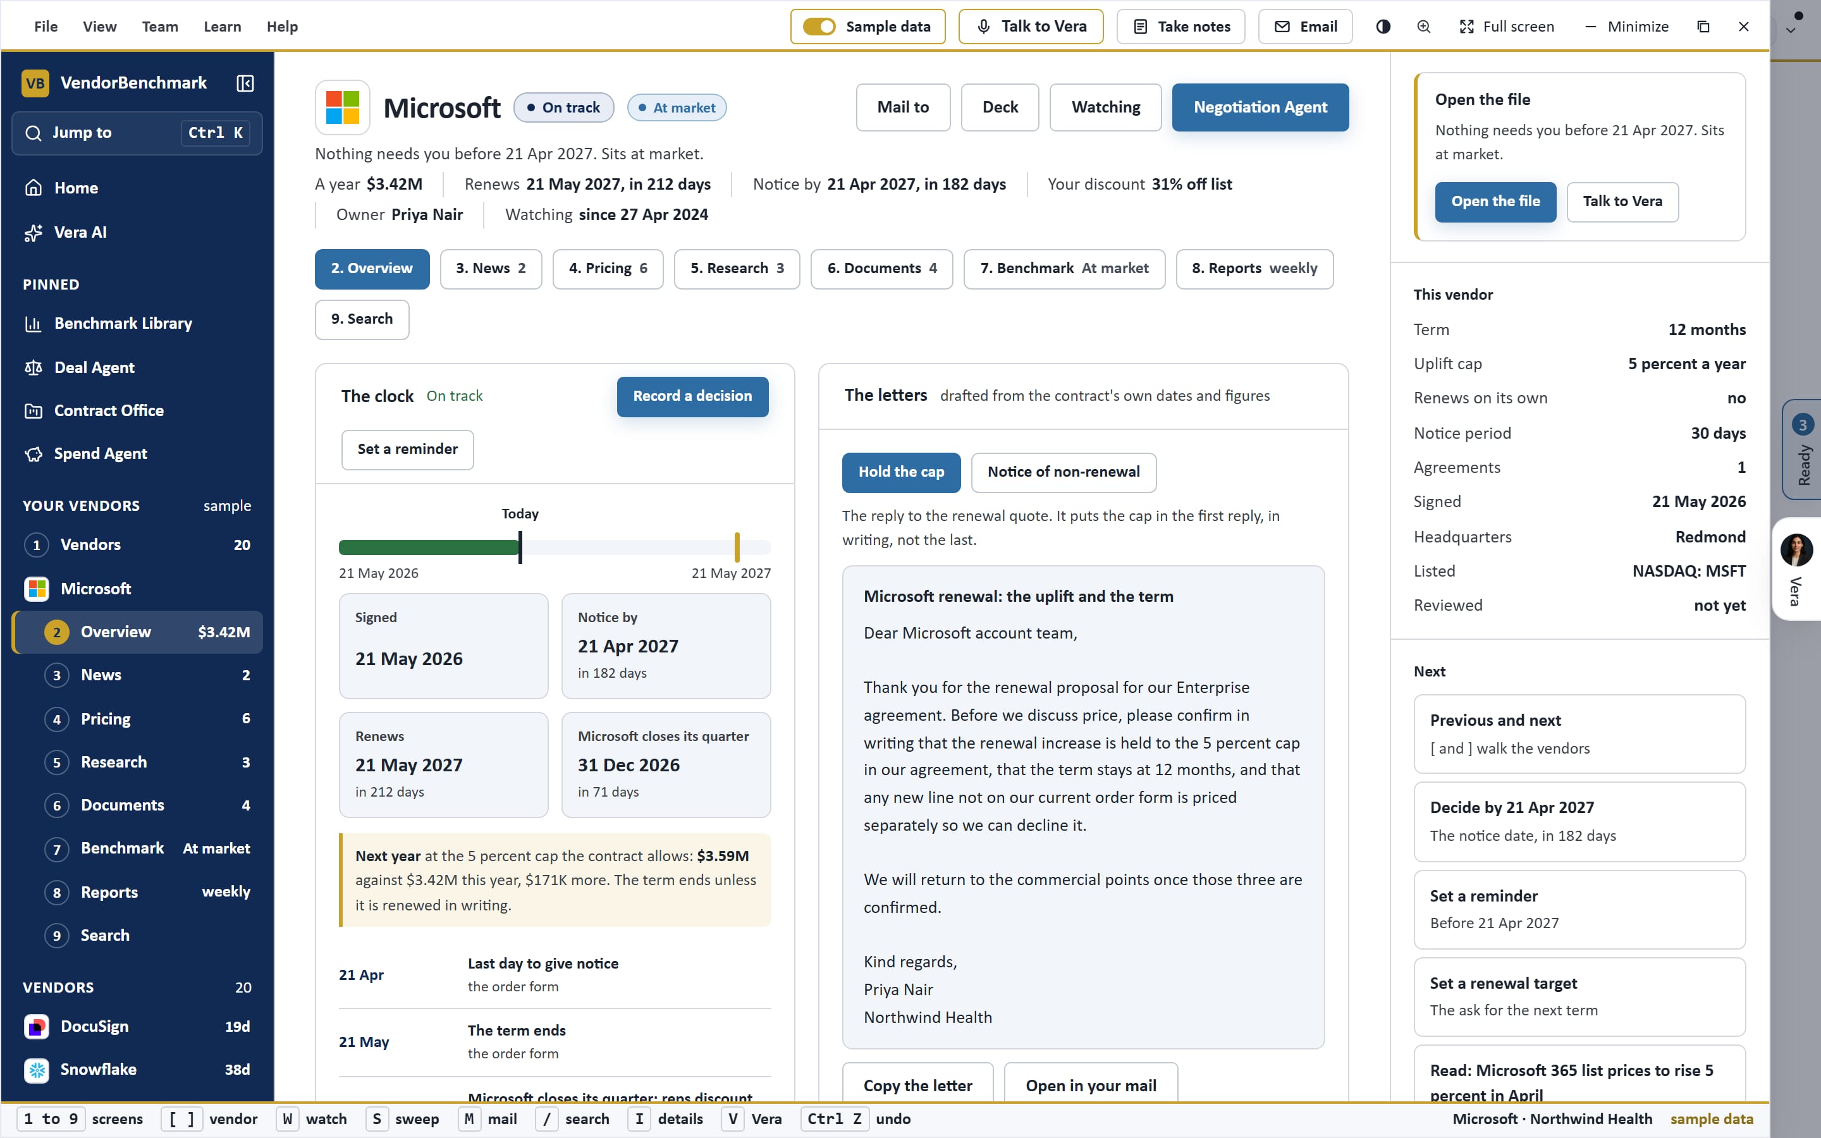The width and height of the screenshot is (1821, 1138).
Task: Expand the chevron at top right corner
Action: [1791, 31]
